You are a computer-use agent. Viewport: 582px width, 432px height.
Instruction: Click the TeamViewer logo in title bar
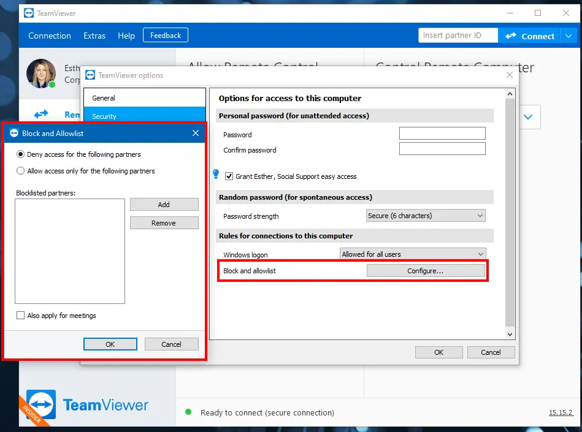(29, 13)
